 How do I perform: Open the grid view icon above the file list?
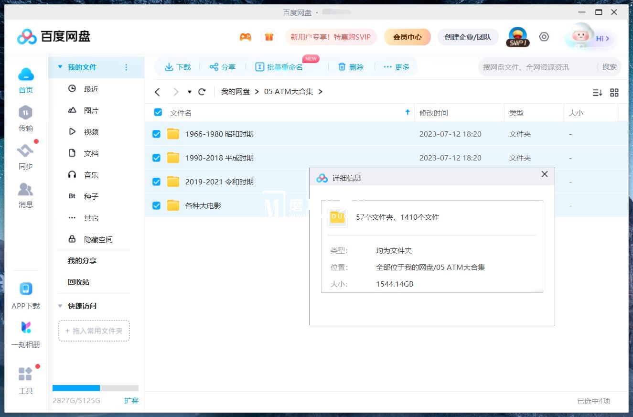pyautogui.click(x=614, y=92)
